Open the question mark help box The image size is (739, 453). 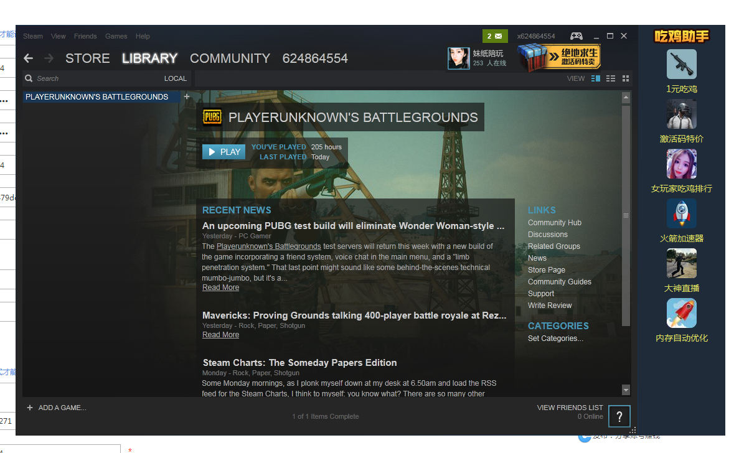click(619, 416)
